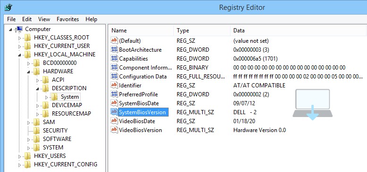Open the Help menu

(91, 19)
